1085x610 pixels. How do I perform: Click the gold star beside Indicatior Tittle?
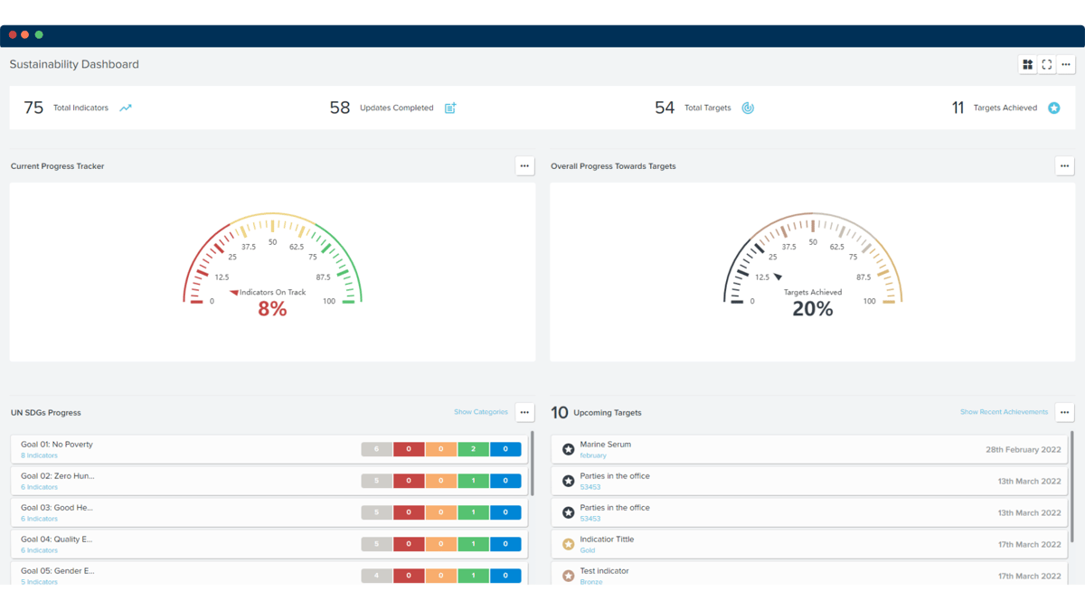coord(569,544)
